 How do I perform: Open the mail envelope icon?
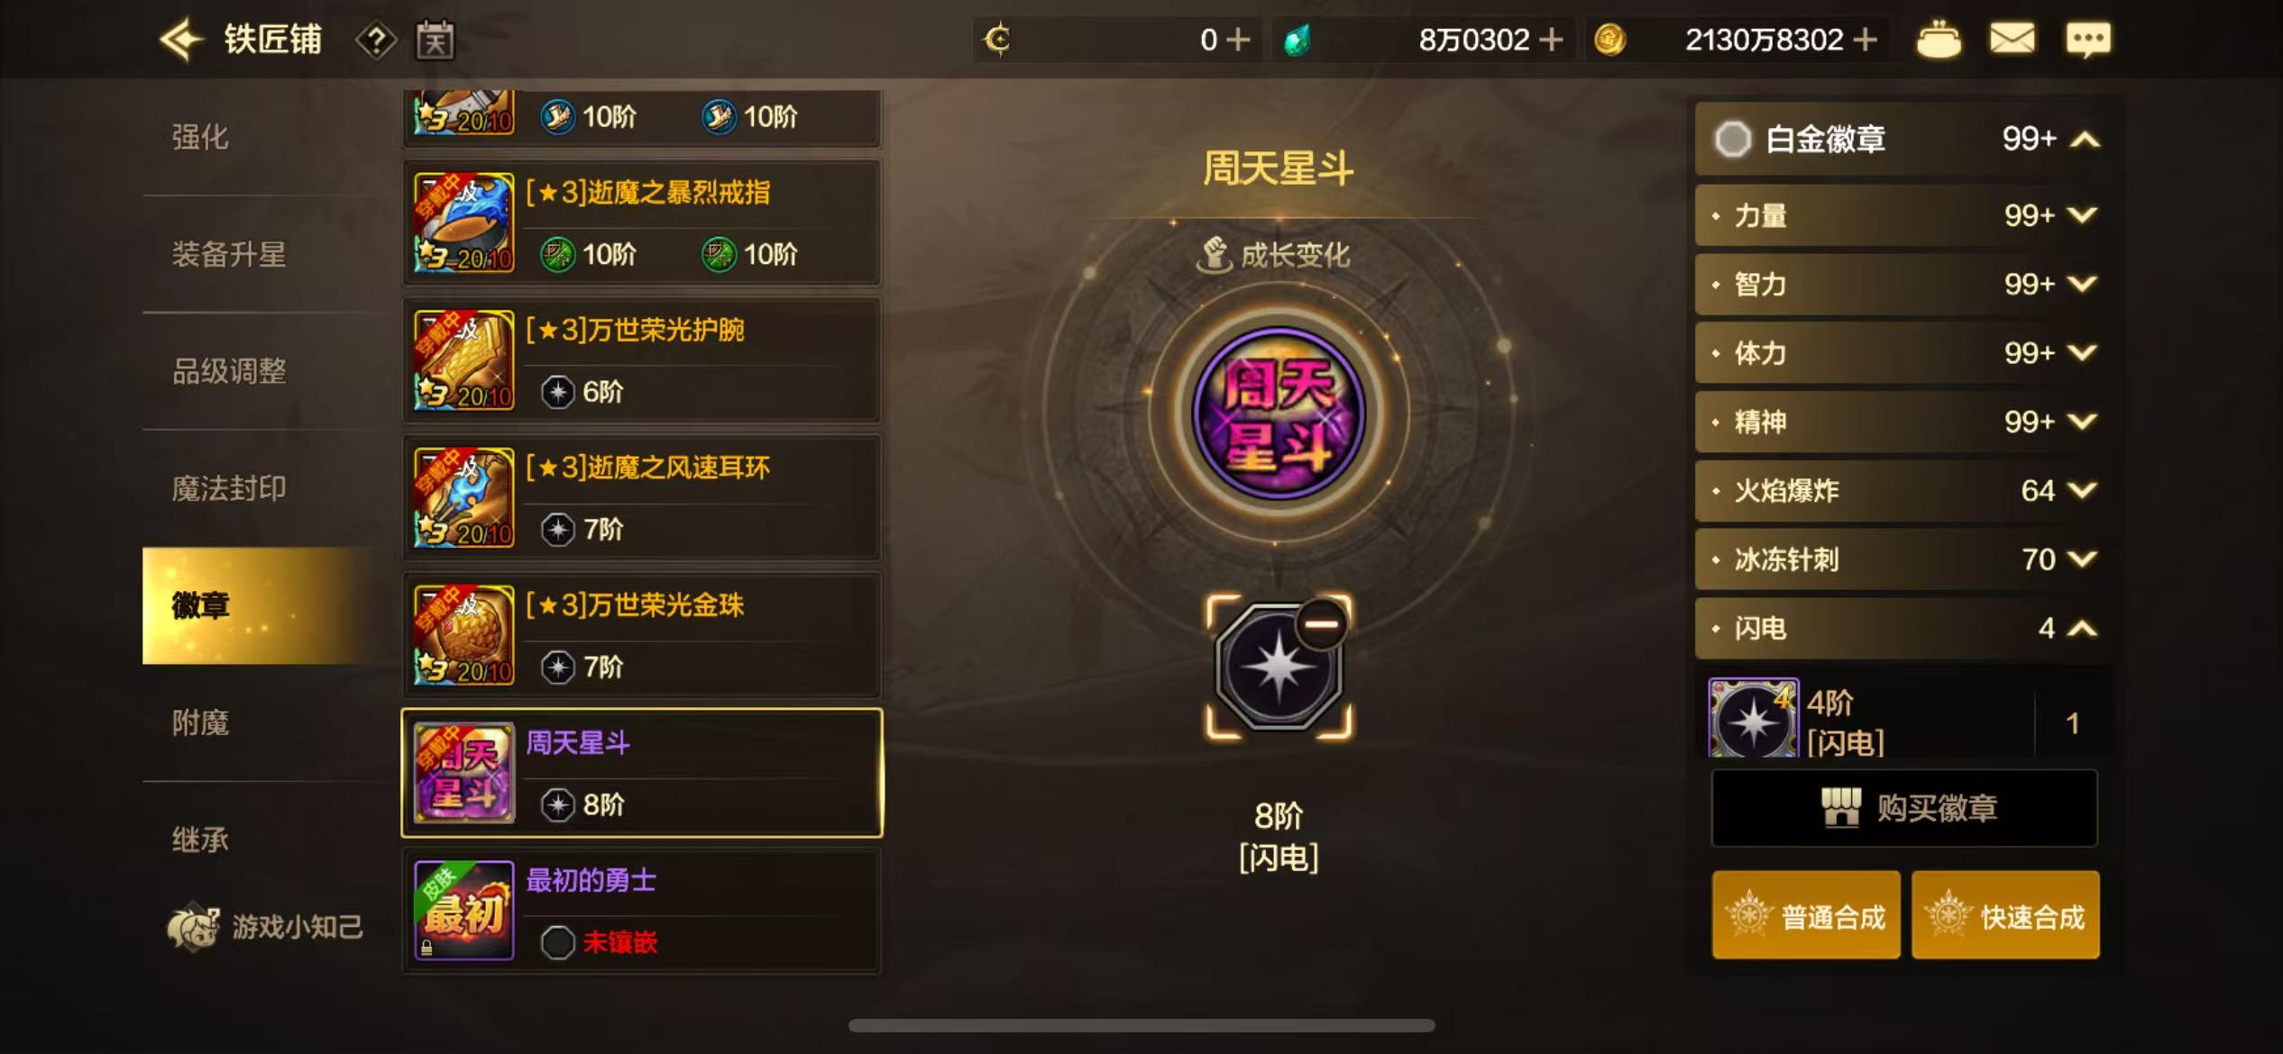tap(2012, 40)
